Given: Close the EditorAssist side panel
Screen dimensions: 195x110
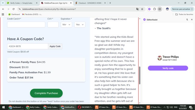Looking at the screenshot, I should click(x=192, y=20).
